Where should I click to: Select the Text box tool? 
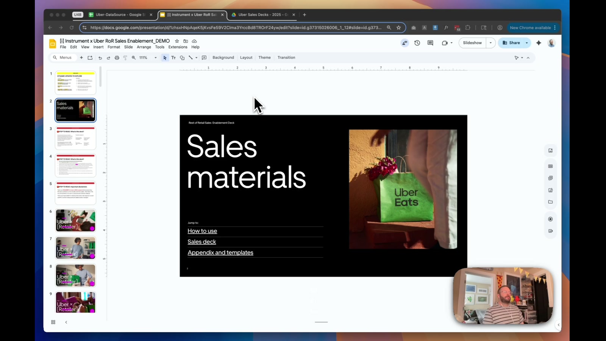(173, 58)
